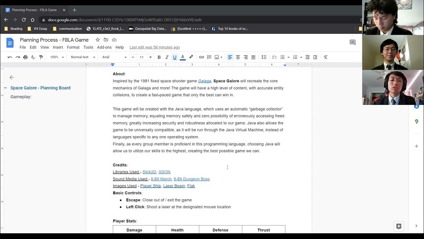Screen dimensions: 424x239
Task: Click the Bulleted list icon
Action: [283, 57]
